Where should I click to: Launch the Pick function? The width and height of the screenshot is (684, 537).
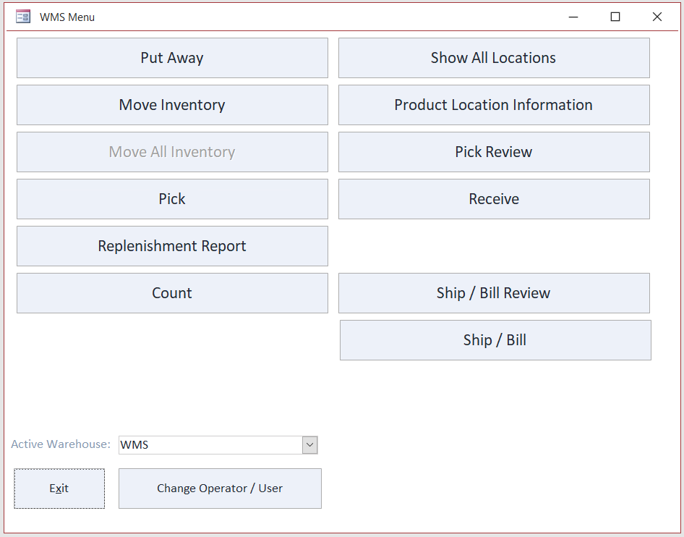point(172,199)
